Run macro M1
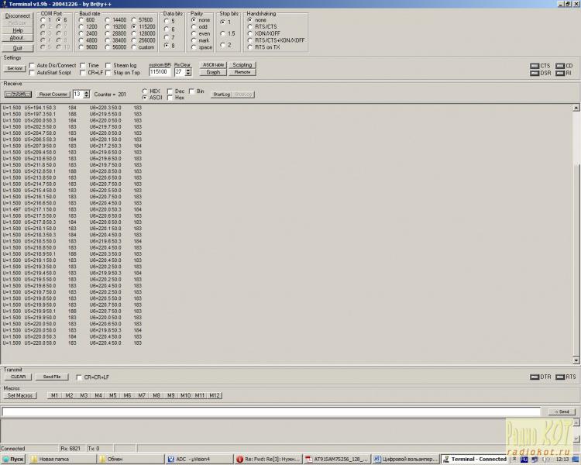581x465 pixels. (x=54, y=395)
